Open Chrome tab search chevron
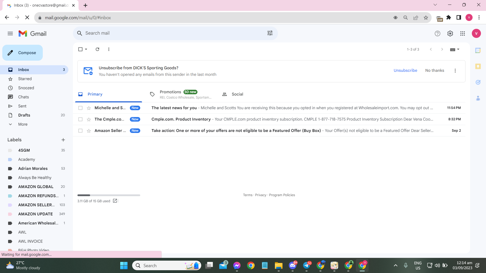 tap(435, 5)
